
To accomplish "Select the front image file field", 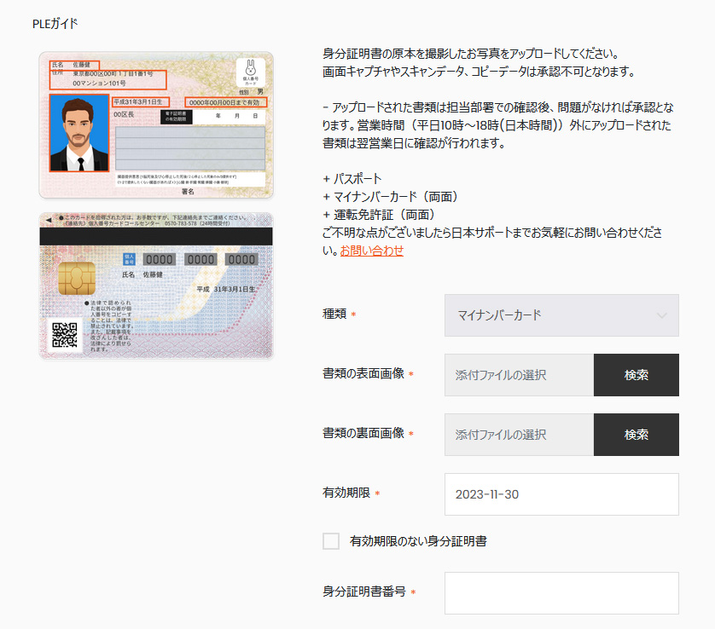I will [x=519, y=375].
